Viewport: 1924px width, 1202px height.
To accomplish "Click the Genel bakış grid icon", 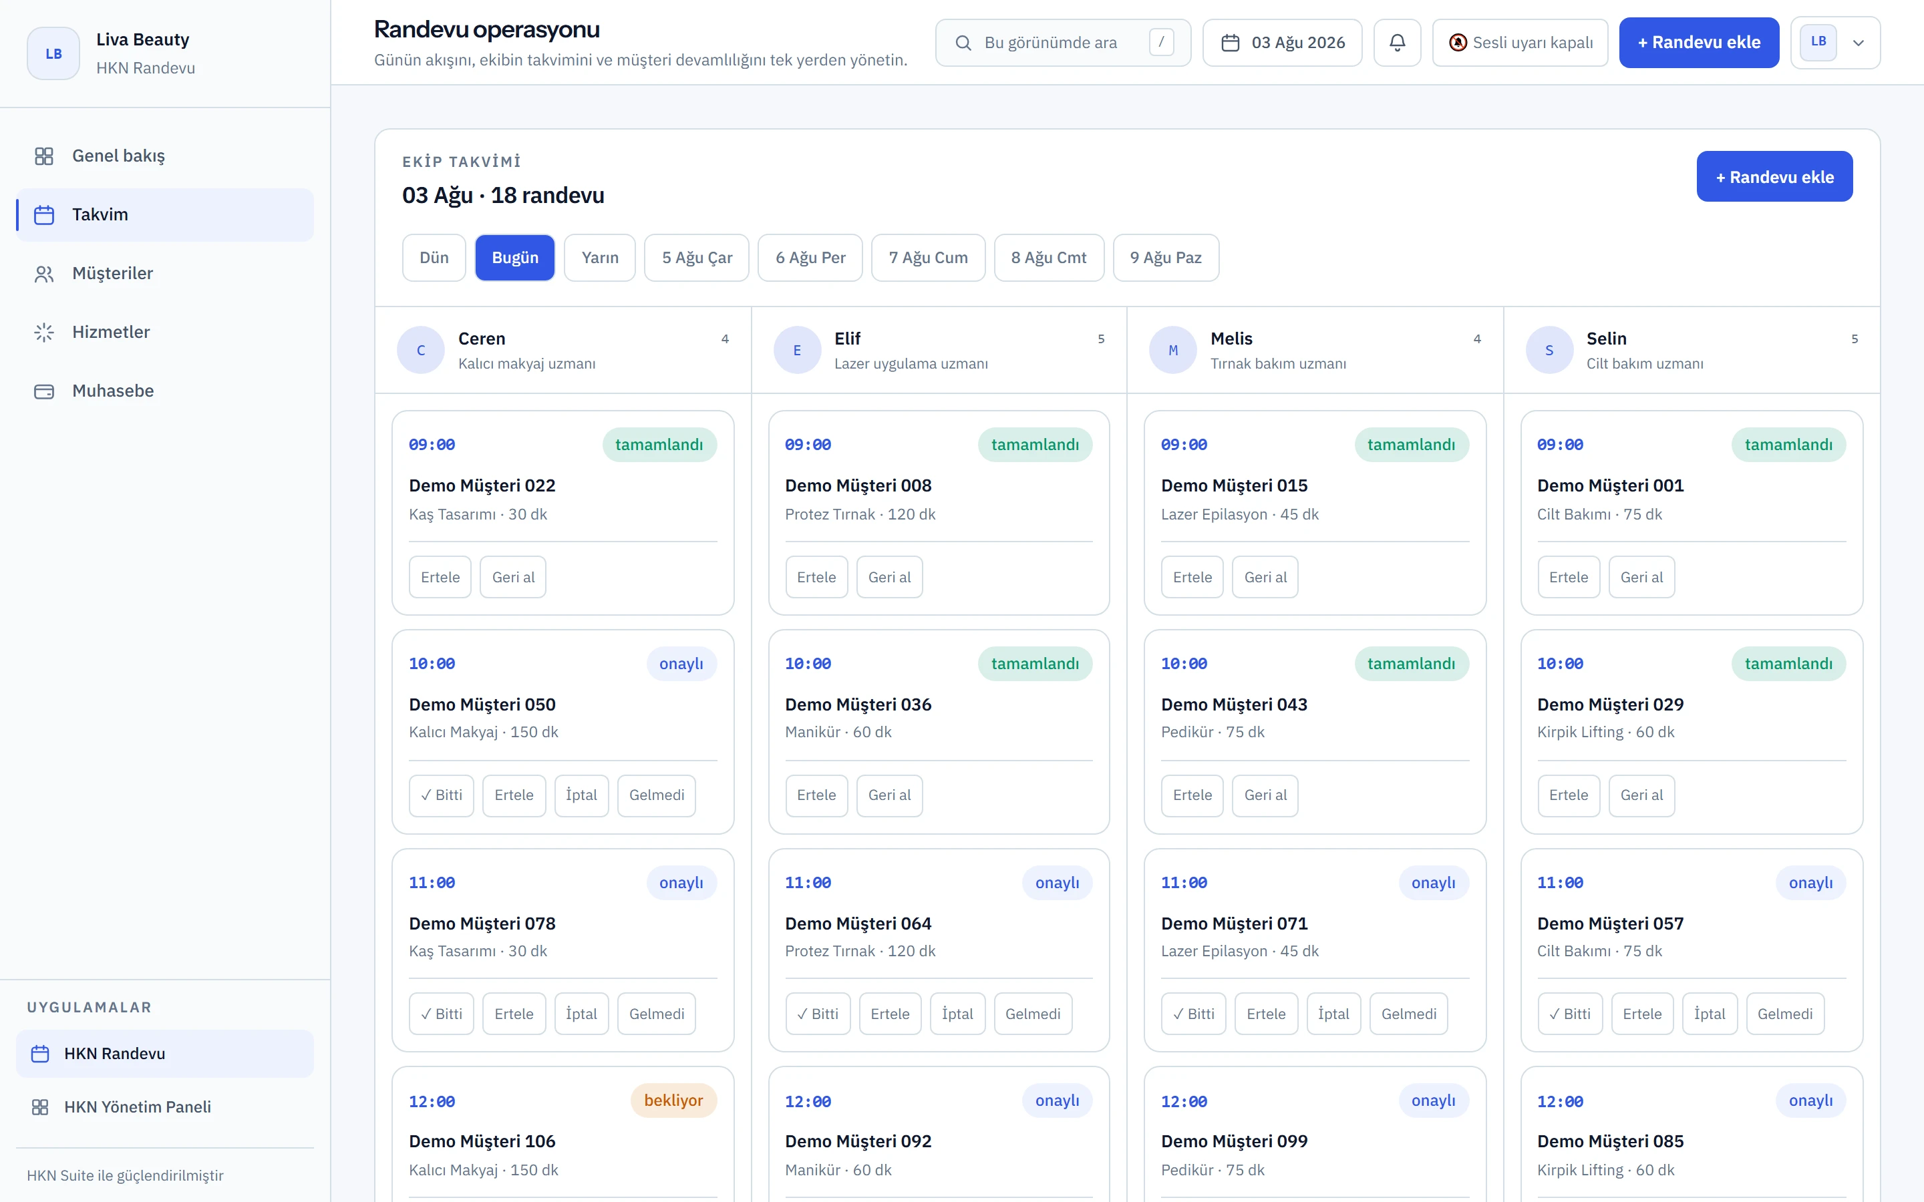I will pos(43,156).
